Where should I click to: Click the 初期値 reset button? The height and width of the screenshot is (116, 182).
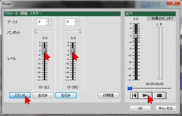point(109,95)
